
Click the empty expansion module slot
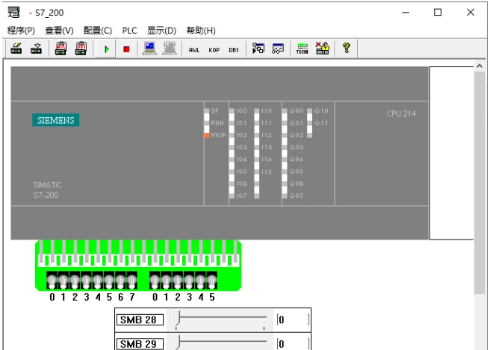pyautogui.click(x=452, y=153)
